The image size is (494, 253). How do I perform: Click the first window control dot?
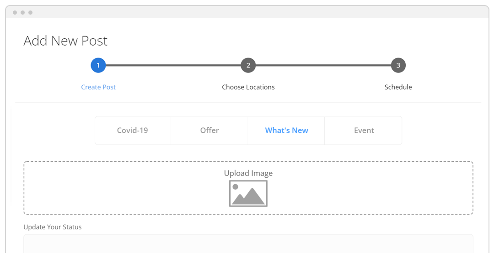(x=15, y=12)
